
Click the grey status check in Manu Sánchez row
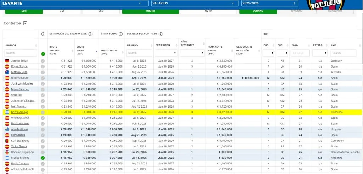tap(43, 89)
